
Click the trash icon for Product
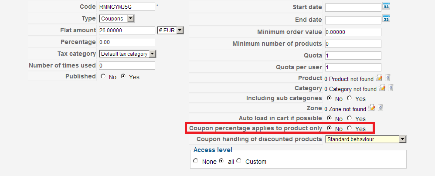tap(388, 78)
